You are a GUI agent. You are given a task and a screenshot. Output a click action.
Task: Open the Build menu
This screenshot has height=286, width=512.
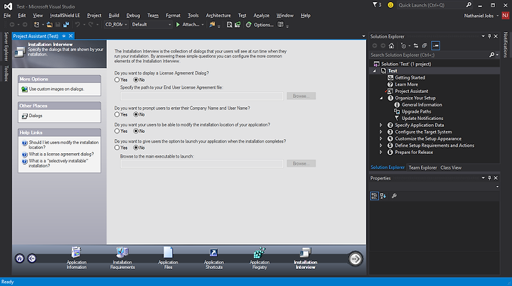114,16
